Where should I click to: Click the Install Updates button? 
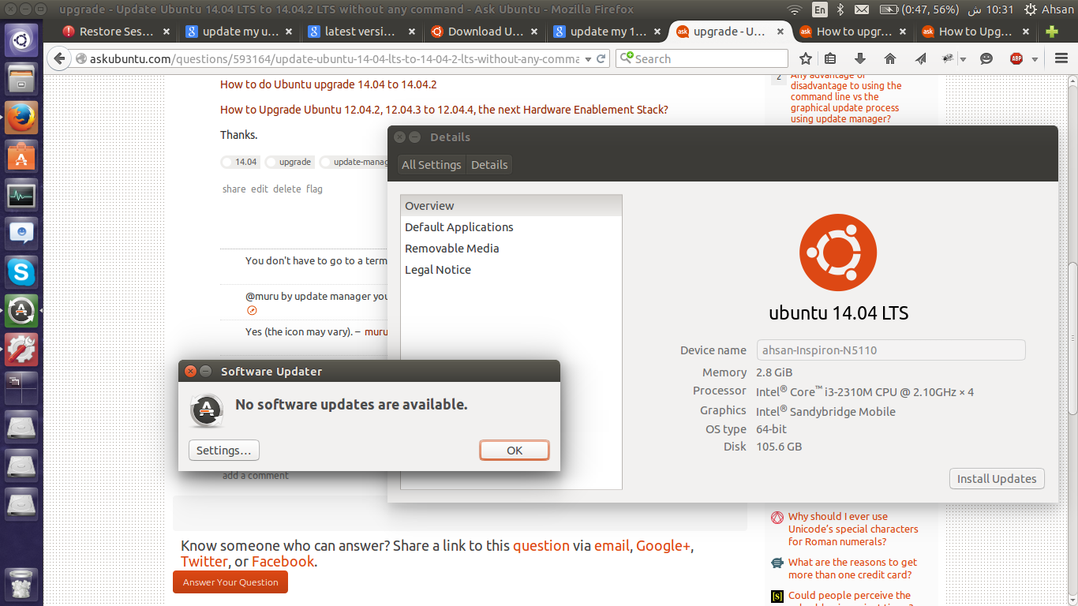pos(996,478)
